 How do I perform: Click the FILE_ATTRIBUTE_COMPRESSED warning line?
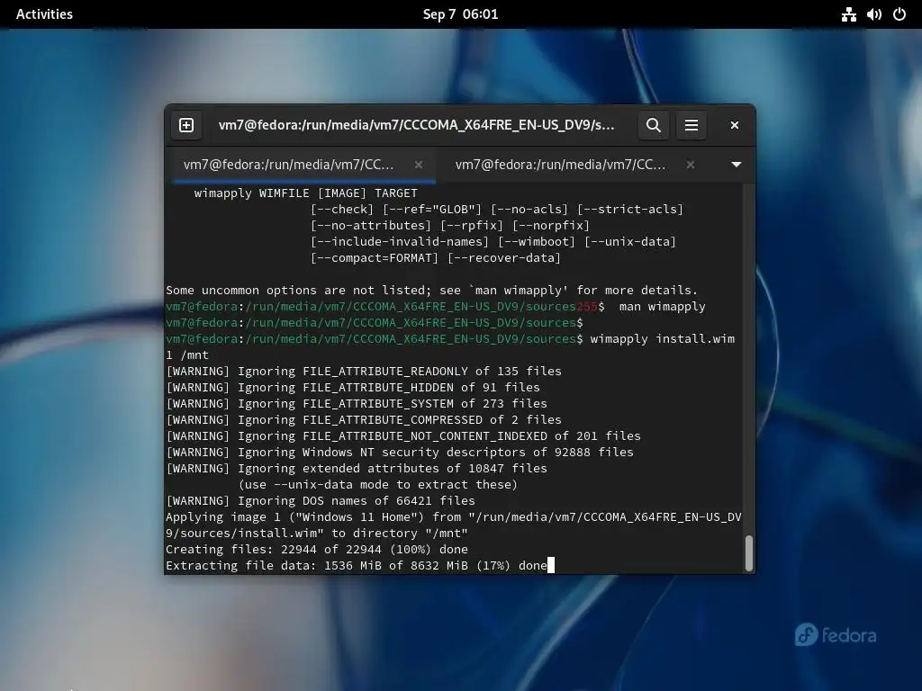point(364,420)
